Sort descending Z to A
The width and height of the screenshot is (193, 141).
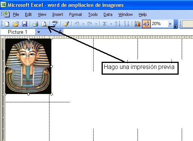tap(127, 23)
